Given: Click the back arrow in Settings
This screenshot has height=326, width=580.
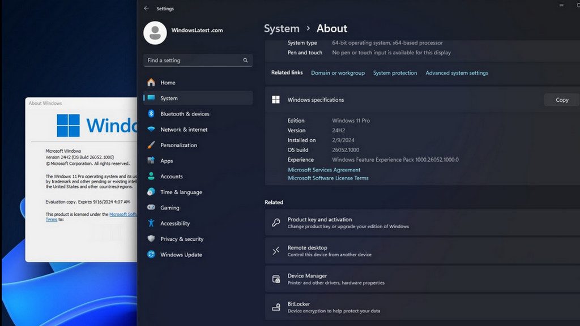Looking at the screenshot, I should pyautogui.click(x=147, y=8).
